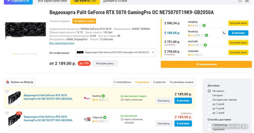Check the "Курьером" delivery method checkbox
This screenshot has height=133, width=254.
tap(209, 129)
